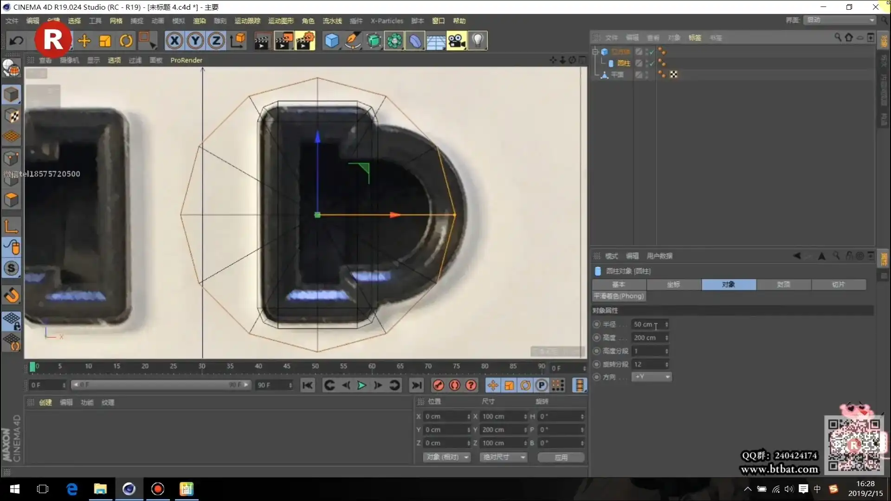Click the coordinate system toggle icon

tap(237, 40)
